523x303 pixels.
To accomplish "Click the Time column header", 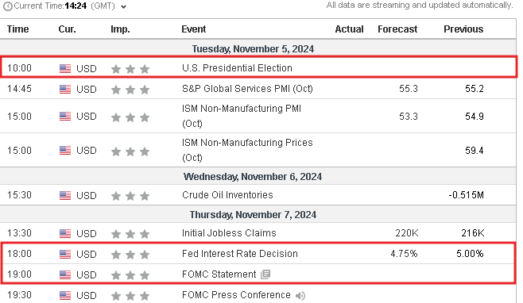I will 18,29.
